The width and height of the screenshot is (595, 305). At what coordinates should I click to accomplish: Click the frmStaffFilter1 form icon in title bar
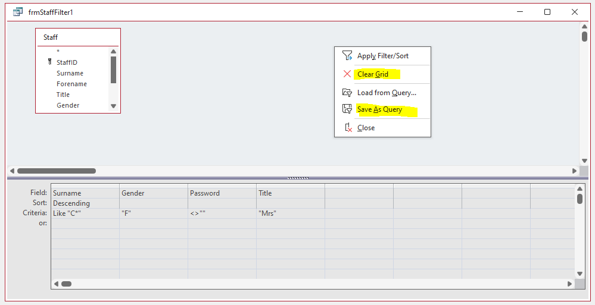click(17, 12)
